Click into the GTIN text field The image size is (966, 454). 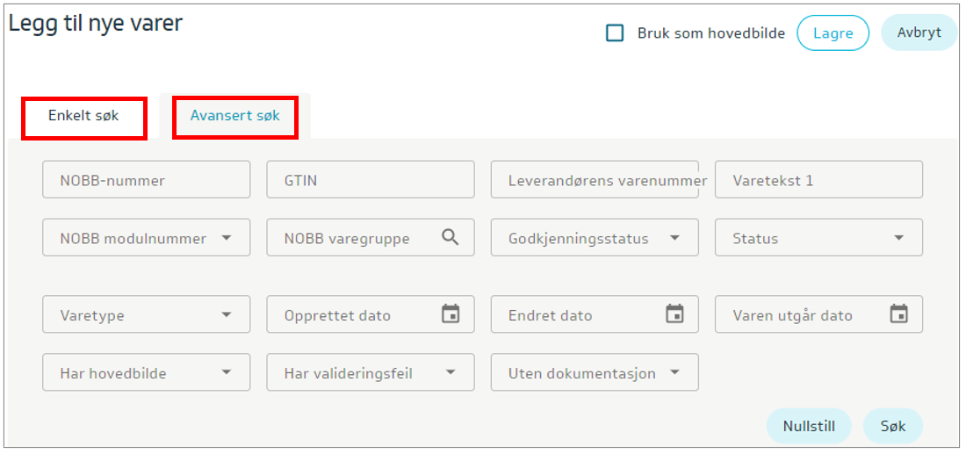(x=370, y=180)
